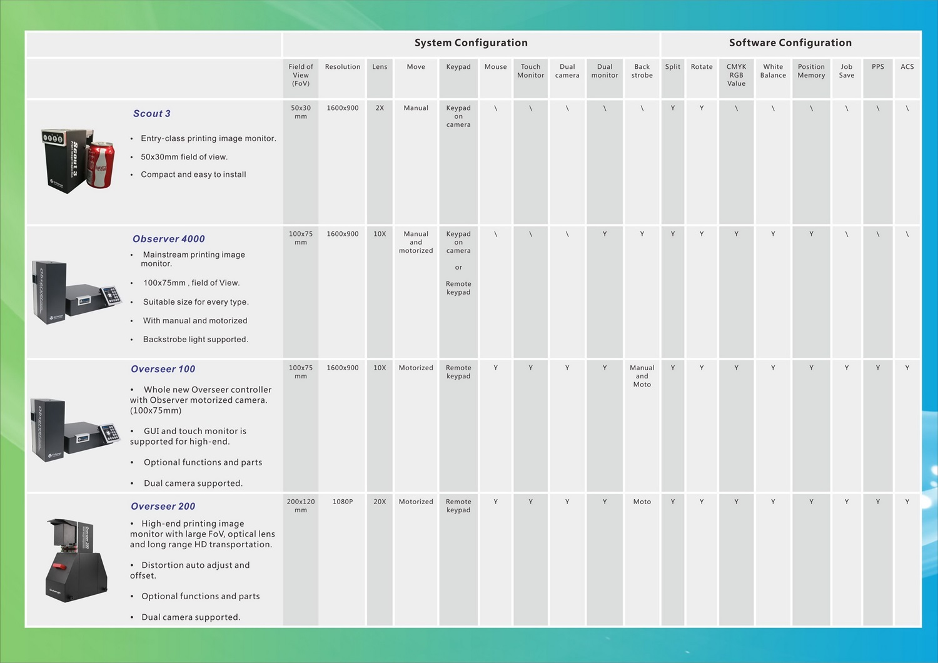The height and width of the screenshot is (663, 938).
Task: Click the Software Configuration header
Action: tap(790, 43)
